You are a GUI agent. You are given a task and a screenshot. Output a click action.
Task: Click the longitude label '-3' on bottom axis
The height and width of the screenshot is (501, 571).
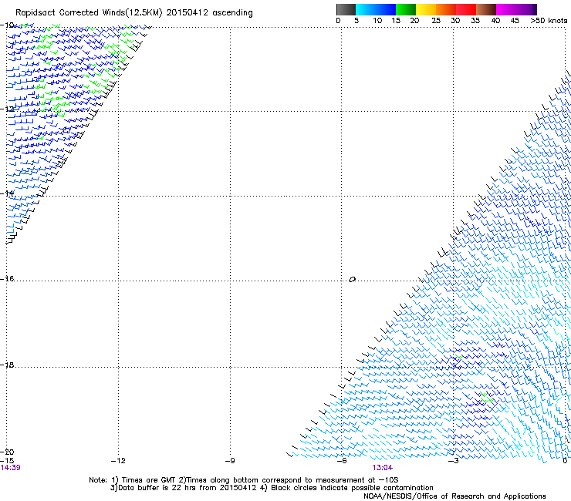tap(454, 461)
